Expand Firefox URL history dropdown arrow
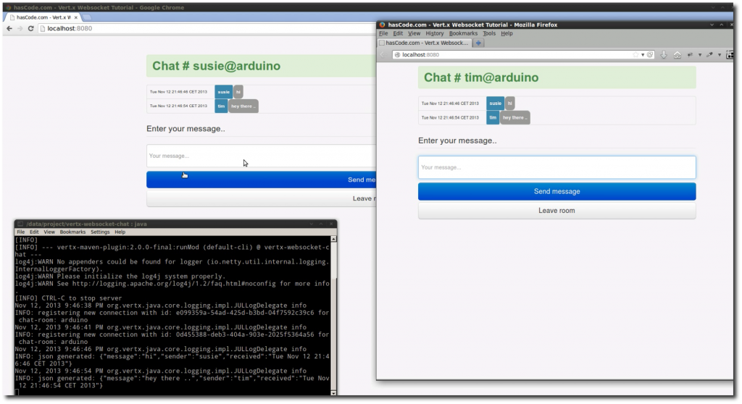The image size is (742, 404). coord(642,55)
